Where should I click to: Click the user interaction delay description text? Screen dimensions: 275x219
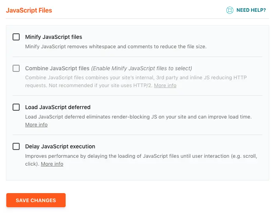pyautogui.click(x=141, y=156)
